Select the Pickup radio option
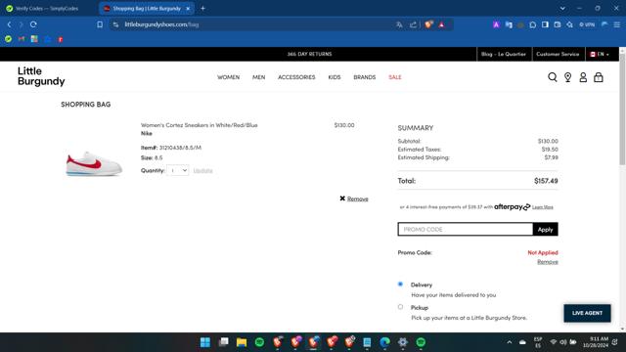Image resolution: width=626 pixels, height=352 pixels. click(x=400, y=307)
